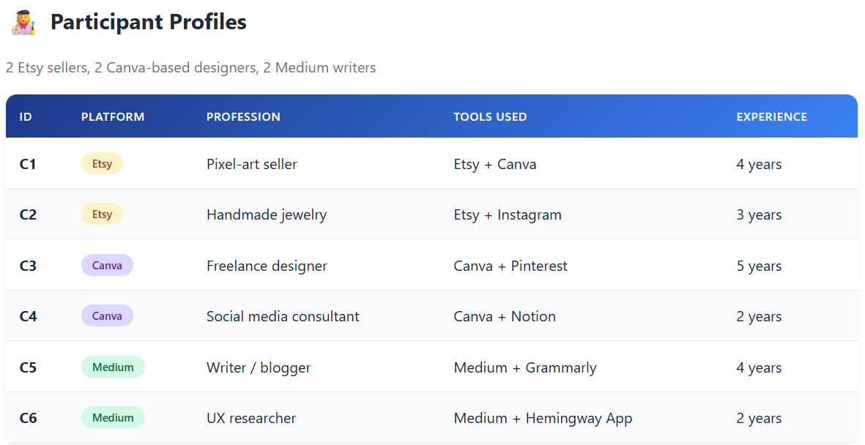Select the Handmade jewelry cell
865x445 pixels.
point(267,214)
